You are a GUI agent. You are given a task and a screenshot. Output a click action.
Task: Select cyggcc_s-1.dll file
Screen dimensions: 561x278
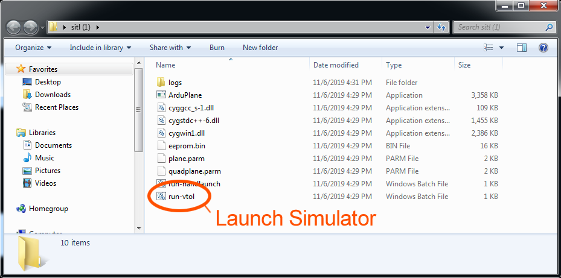click(191, 108)
